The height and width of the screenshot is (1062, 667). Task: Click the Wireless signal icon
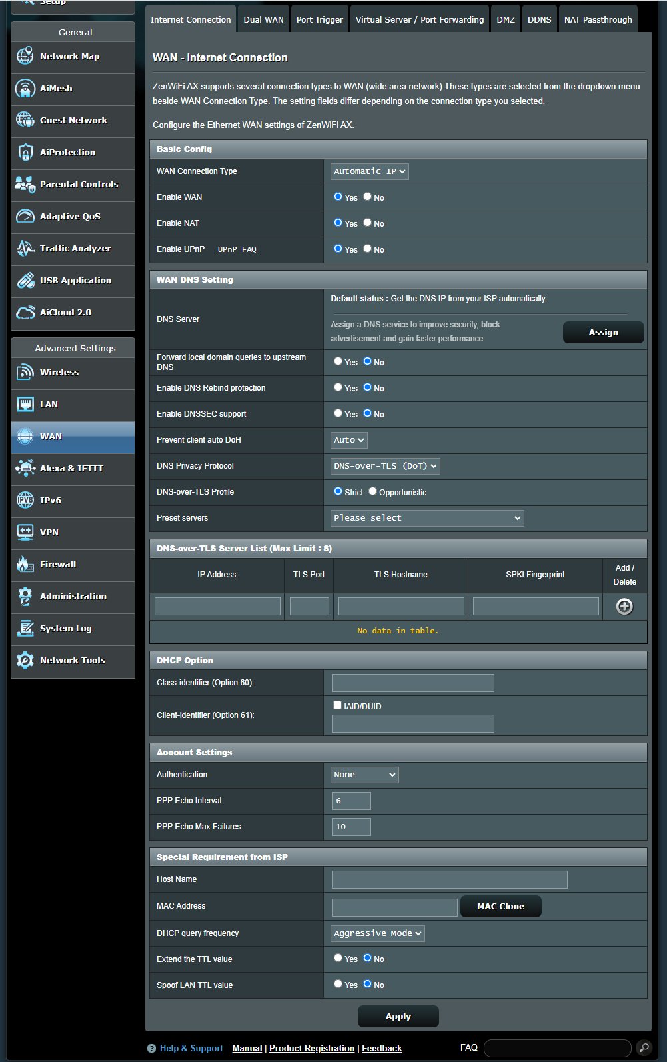click(25, 373)
